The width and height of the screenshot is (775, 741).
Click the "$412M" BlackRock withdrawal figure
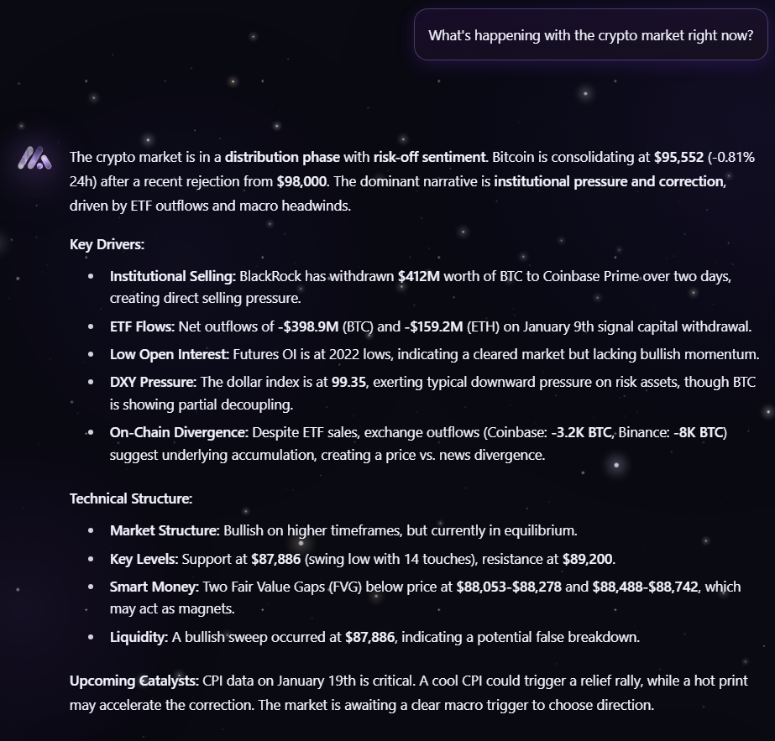coord(419,275)
